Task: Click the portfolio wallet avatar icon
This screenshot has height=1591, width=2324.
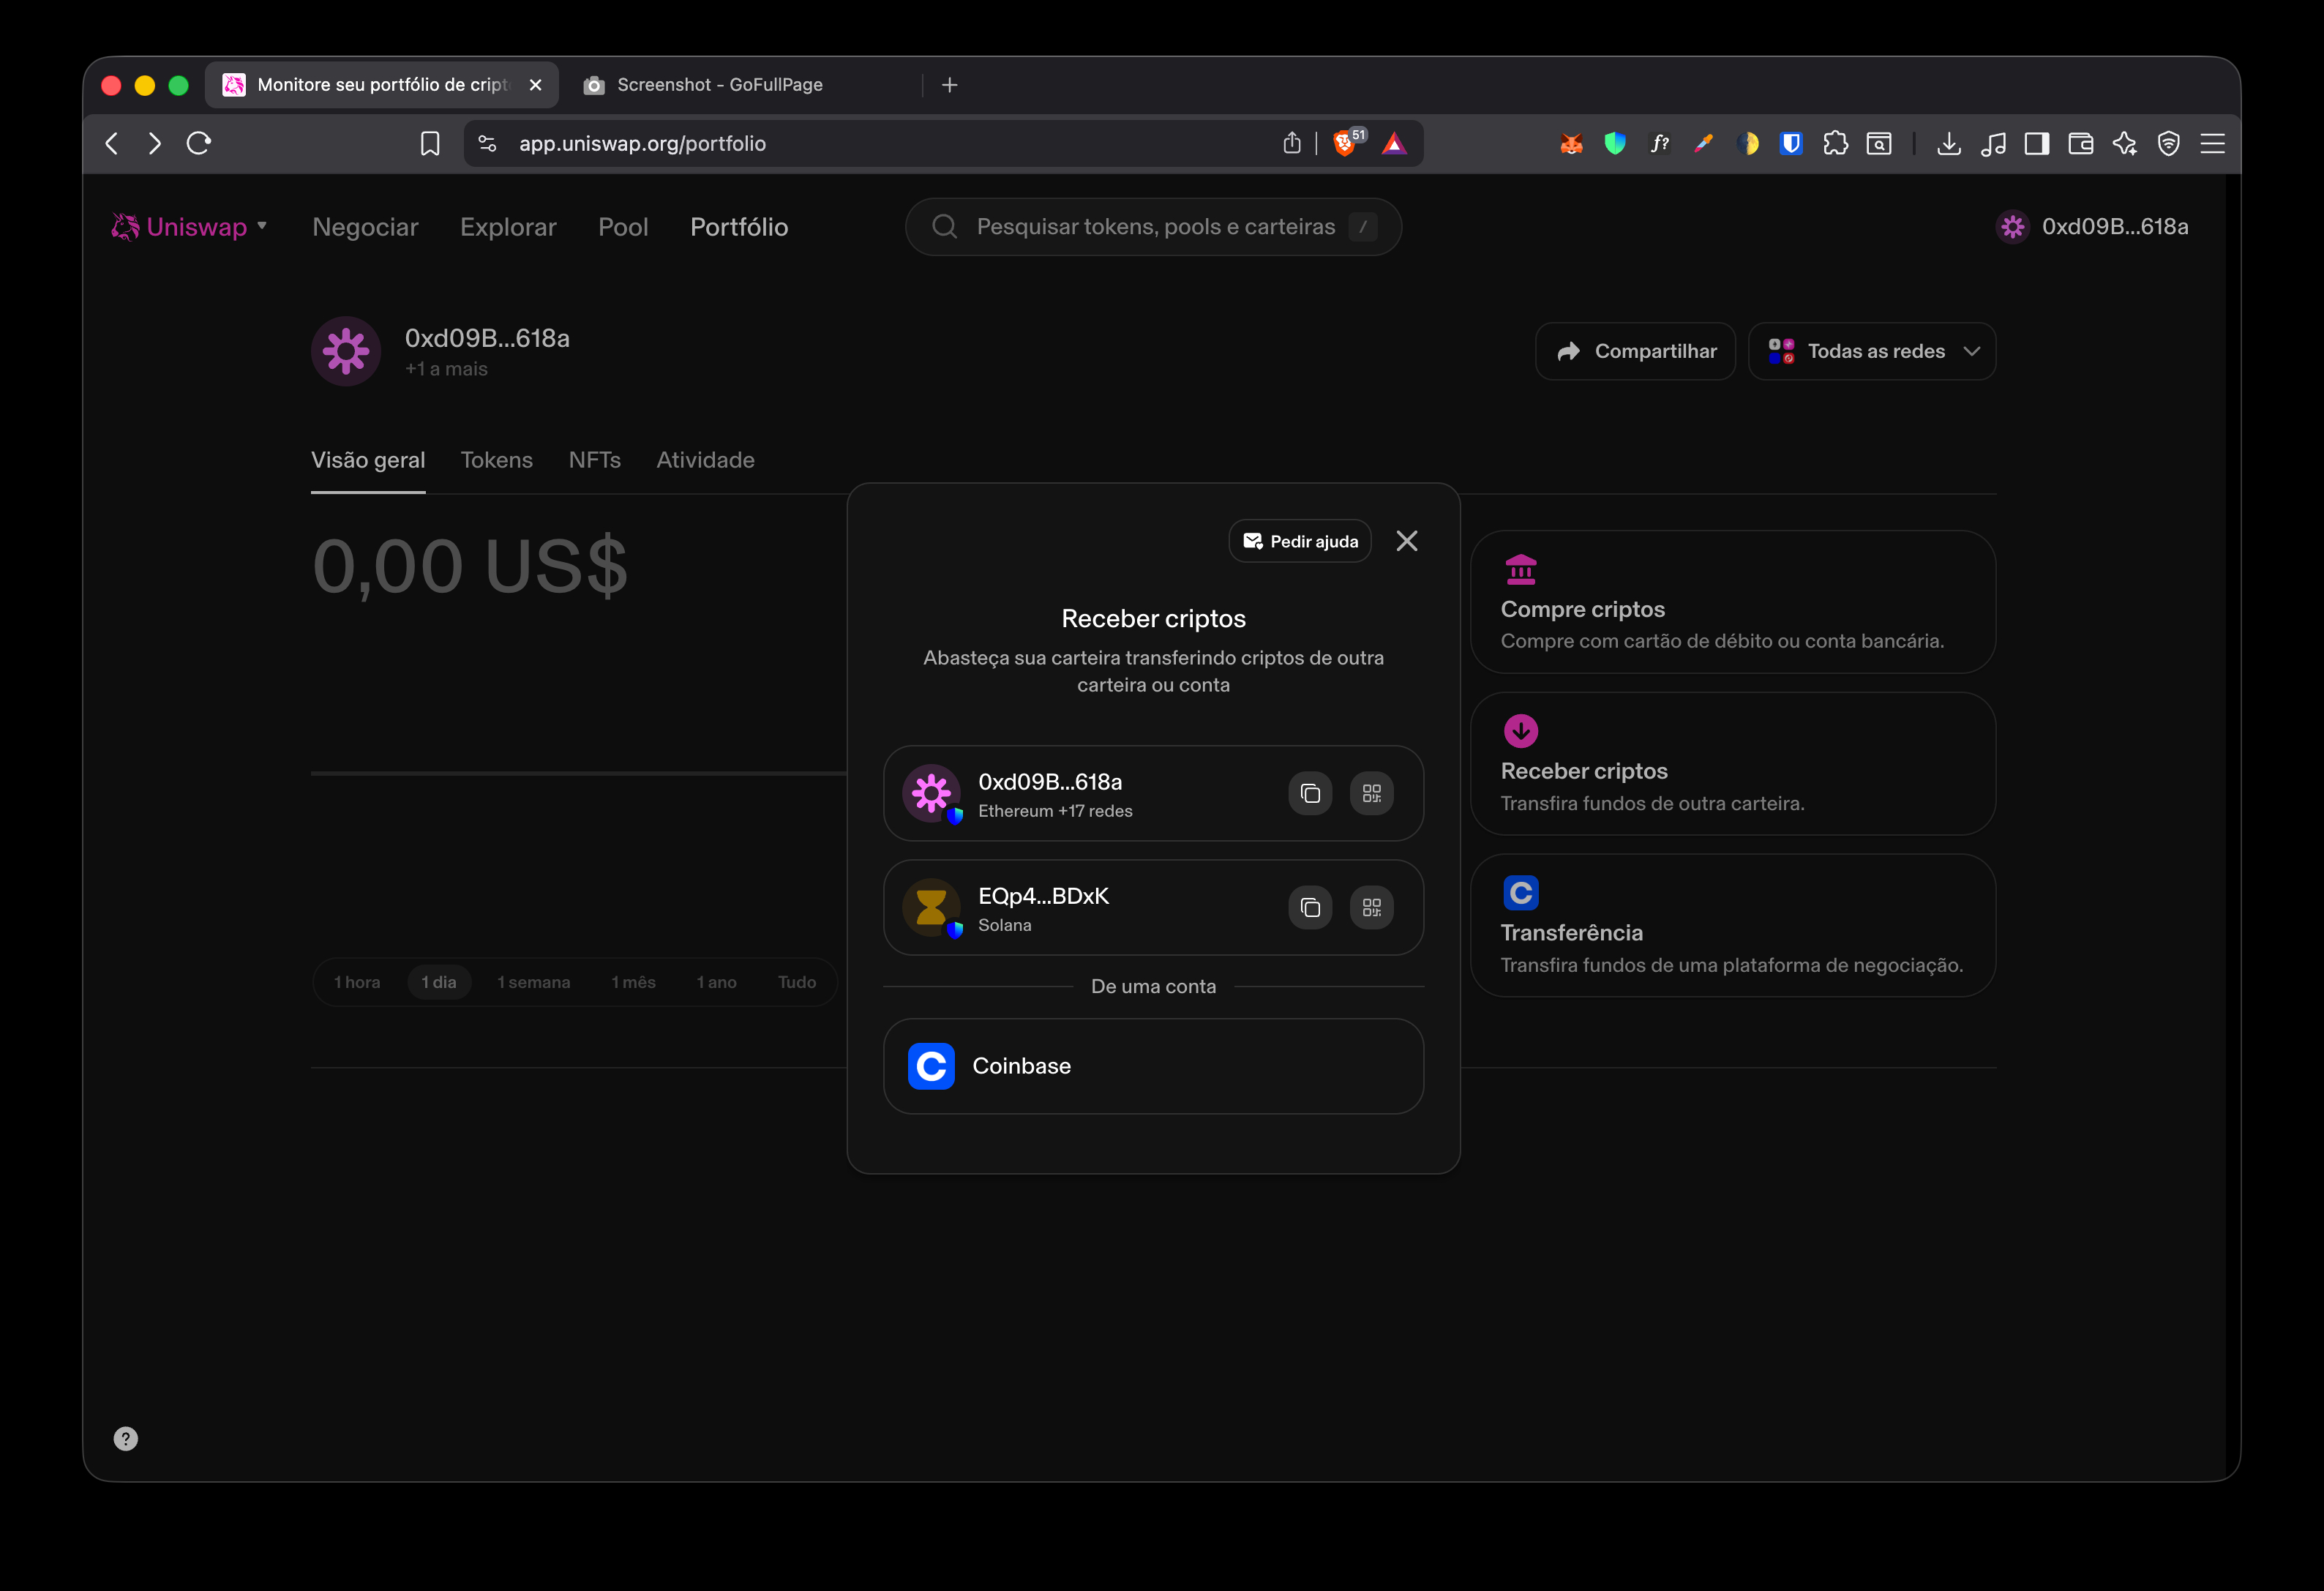Action: (x=346, y=351)
